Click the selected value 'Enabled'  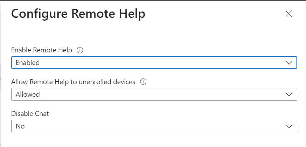28,63
